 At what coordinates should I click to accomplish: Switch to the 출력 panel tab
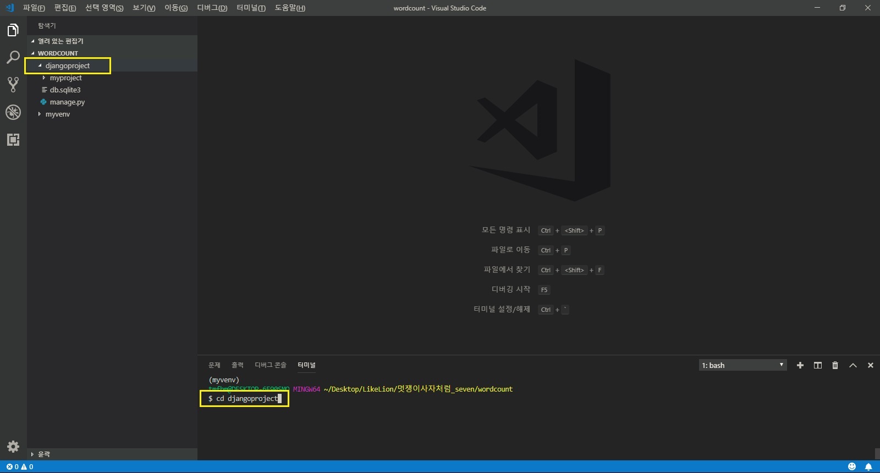[238, 365]
